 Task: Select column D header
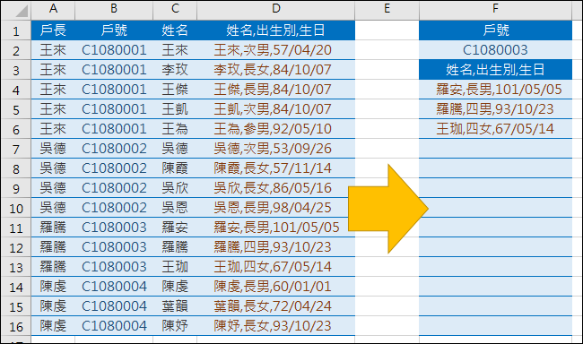276,9
